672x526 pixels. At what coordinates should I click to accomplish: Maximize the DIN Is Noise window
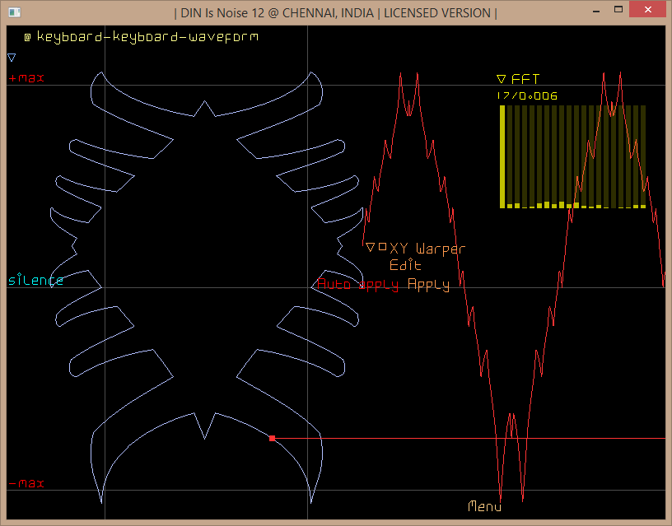(x=618, y=11)
